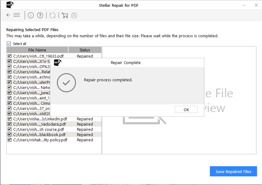Viewport: 262px width, 185px height.
Task: Click the large checkmark icon in dialog
Action: [x=66, y=83]
